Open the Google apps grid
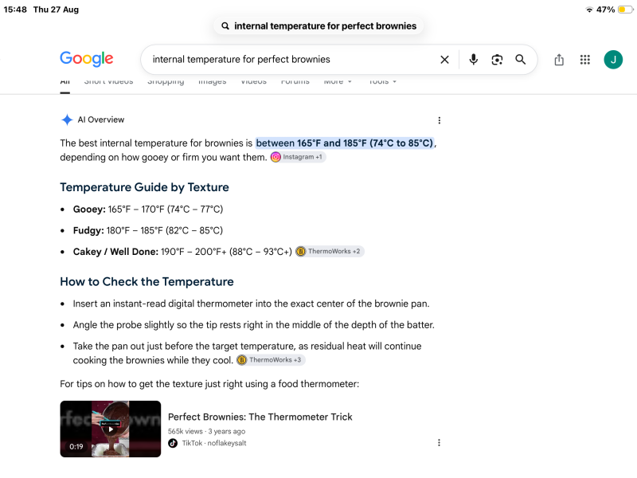This screenshot has height=478, width=637. pos(585,60)
